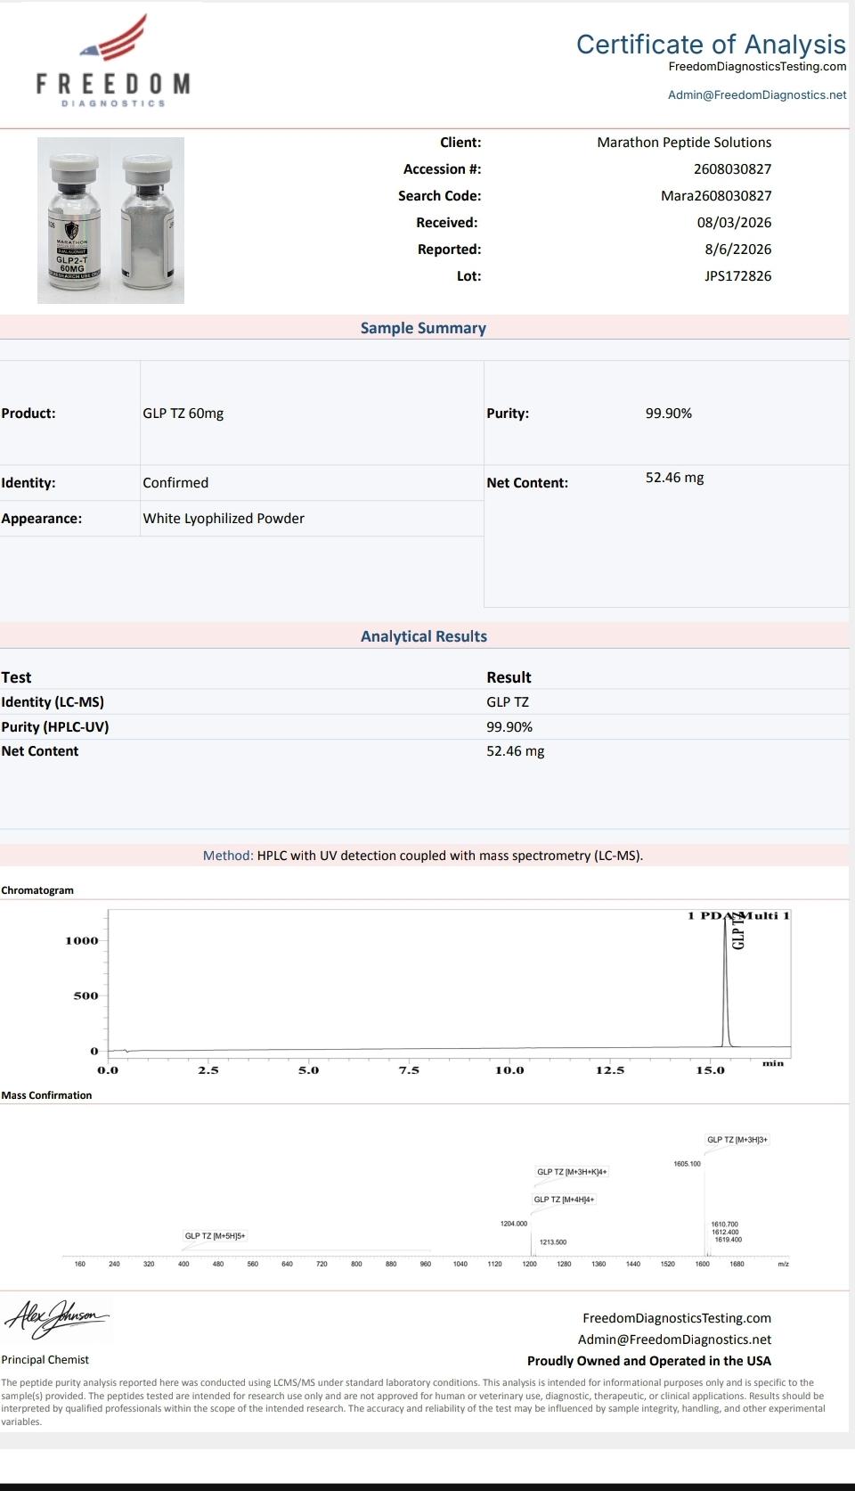The height and width of the screenshot is (1491, 855).
Task: Click the GLP TZ [M+3H+K]4+ mass label
Action: click(x=572, y=1172)
